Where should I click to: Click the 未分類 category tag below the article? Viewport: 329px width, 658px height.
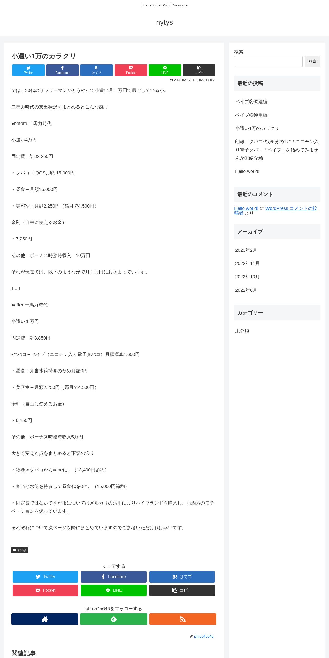tap(19, 550)
